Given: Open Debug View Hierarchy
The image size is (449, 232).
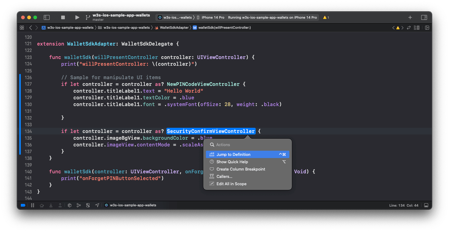Looking at the screenshot, I should (x=69, y=205).
